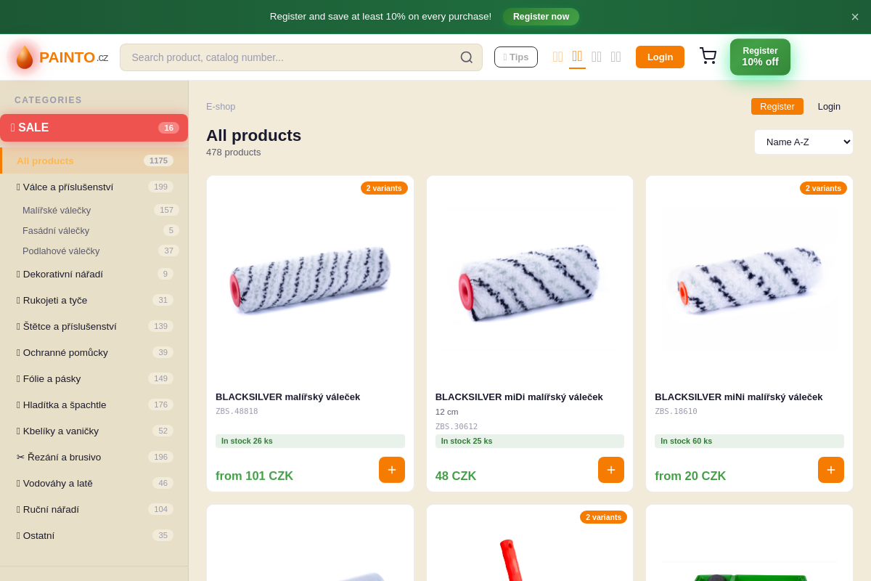Open the Fasádní válečky subcategory

coord(94,230)
